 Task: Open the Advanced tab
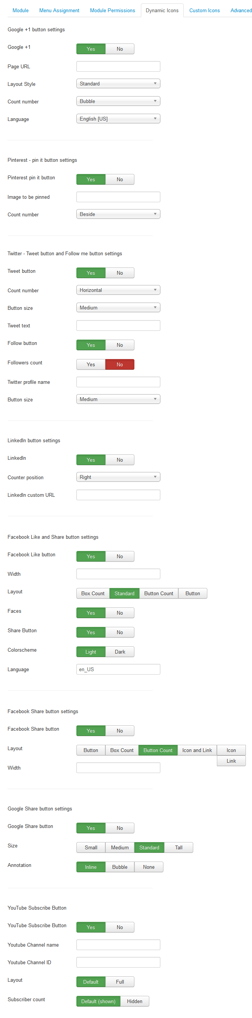tap(241, 11)
